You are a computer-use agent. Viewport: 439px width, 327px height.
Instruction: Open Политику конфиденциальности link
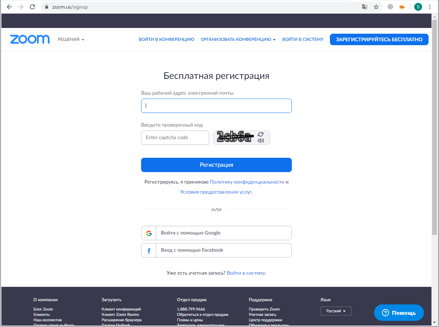[x=247, y=182]
